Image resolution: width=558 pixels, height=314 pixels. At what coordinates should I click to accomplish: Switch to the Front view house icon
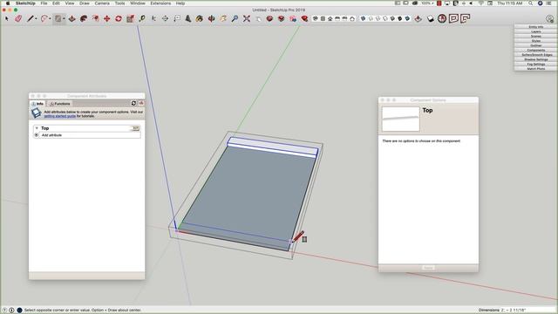[330, 18]
